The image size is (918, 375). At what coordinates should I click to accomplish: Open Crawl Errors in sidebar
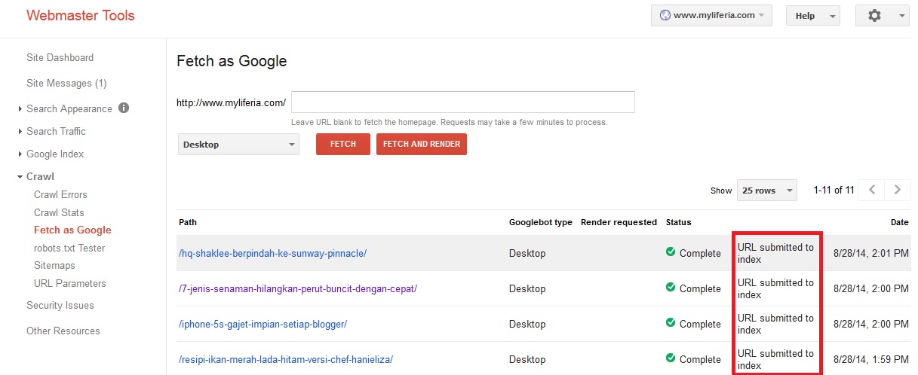click(x=60, y=194)
